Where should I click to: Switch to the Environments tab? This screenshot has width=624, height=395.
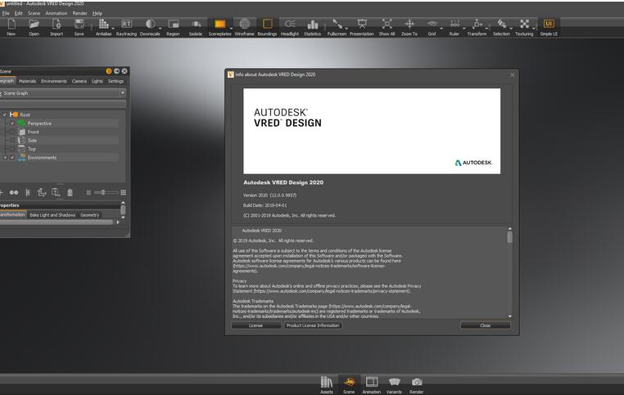tap(54, 81)
